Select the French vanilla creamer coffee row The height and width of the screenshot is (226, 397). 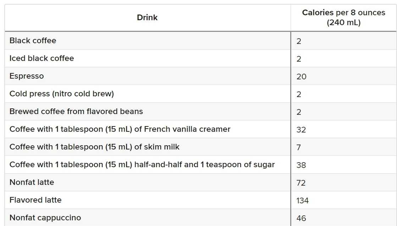point(120,129)
